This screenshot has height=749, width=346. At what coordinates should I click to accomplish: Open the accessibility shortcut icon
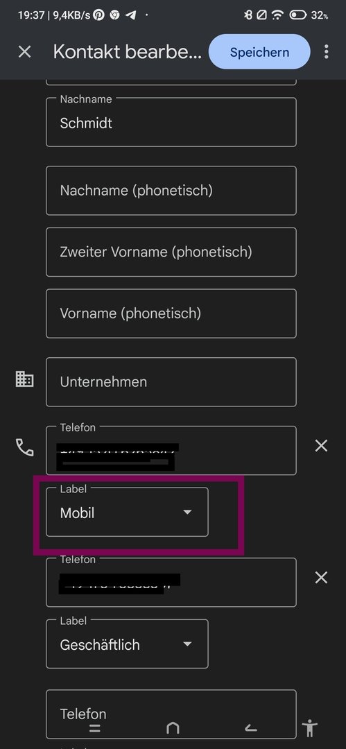[x=310, y=728]
